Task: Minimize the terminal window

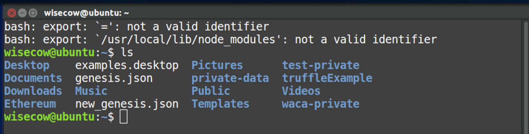Action: tap(22, 13)
